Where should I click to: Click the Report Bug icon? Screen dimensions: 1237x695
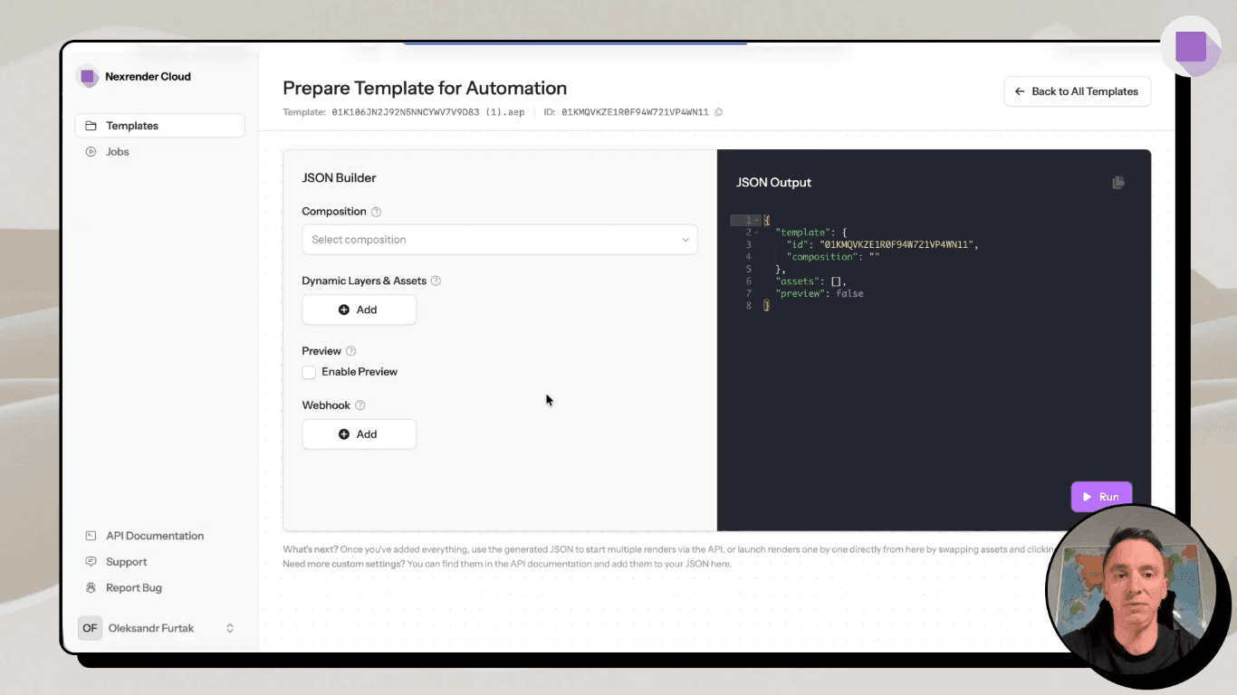91,588
